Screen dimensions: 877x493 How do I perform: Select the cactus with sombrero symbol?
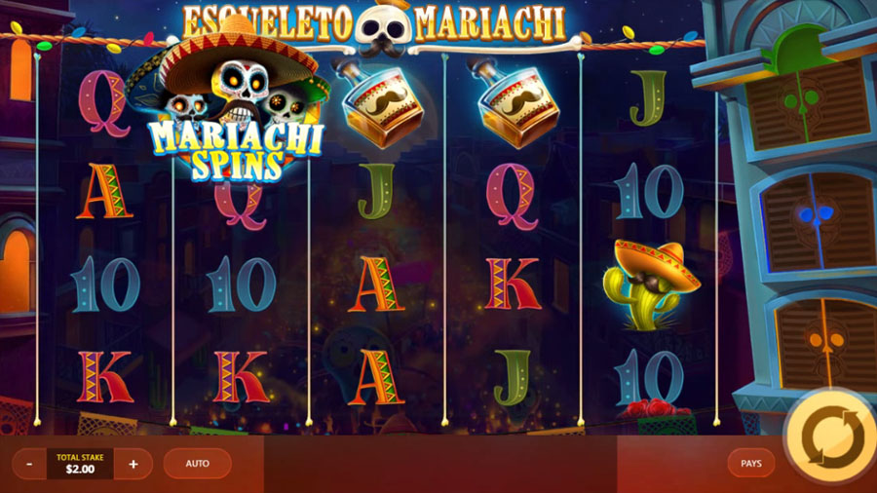[x=651, y=284]
